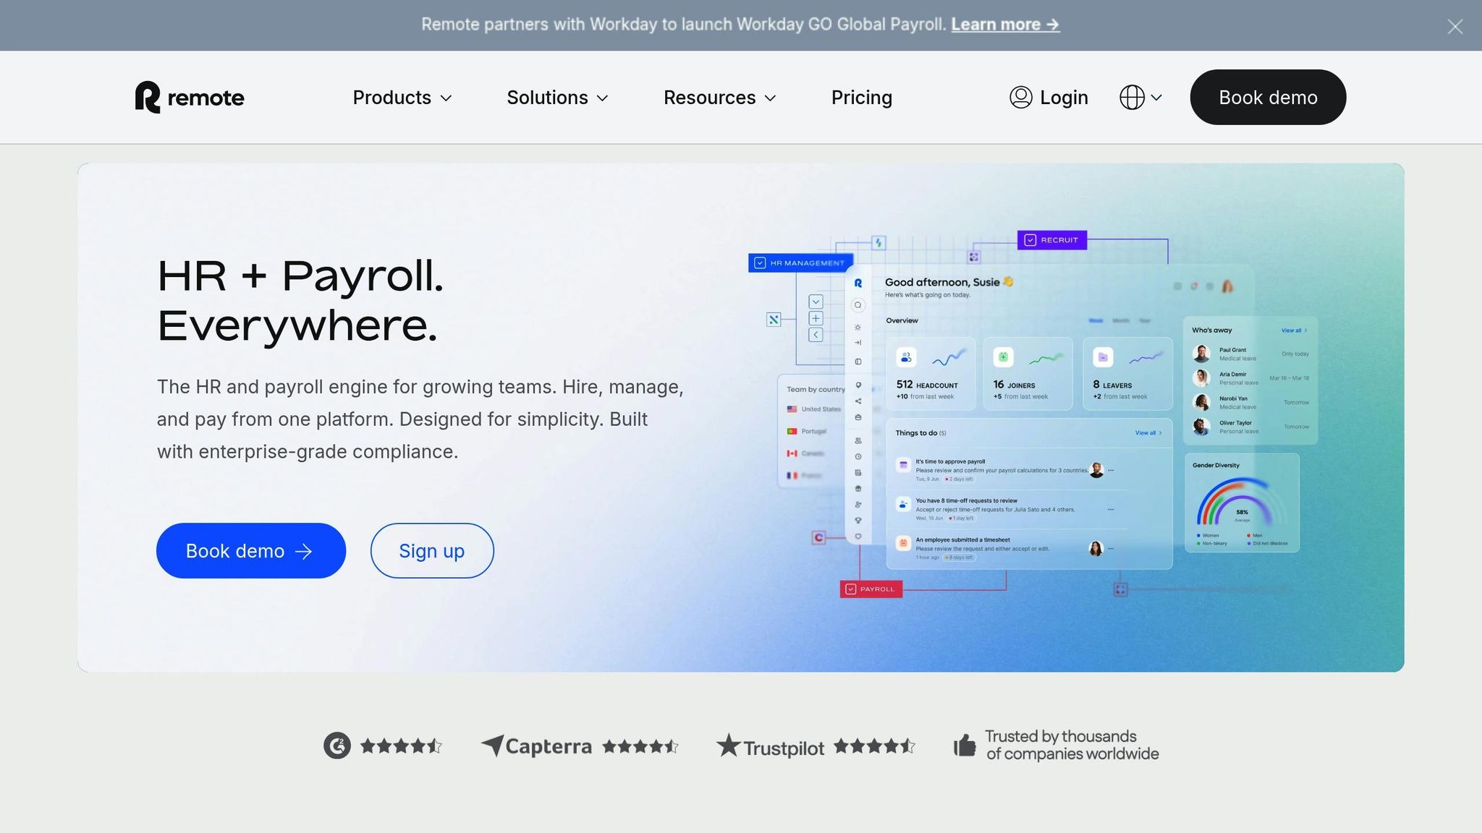Click the Payroll checkbox tag
Image resolution: width=1482 pixels, height=833 pixels.
coord(871,589)
